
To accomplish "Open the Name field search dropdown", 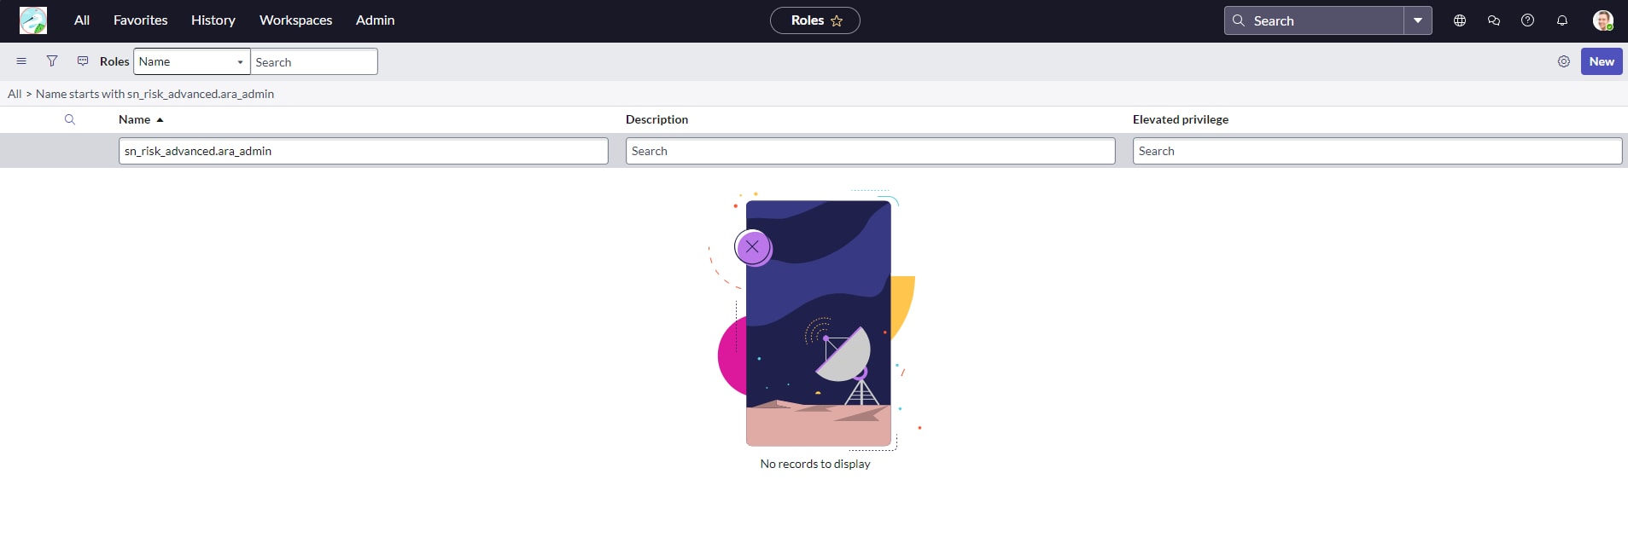I will [192, 61].
